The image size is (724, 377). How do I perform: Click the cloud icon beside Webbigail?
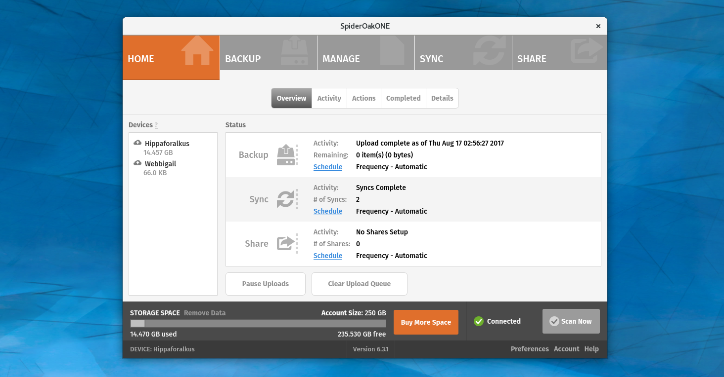137,163
